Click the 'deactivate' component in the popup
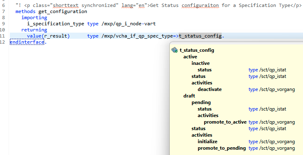The height and width of the screenshot is (155, 303). click(210, 89)
